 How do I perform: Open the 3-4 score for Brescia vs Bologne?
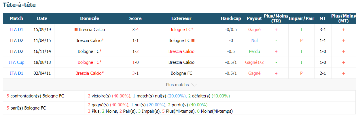pyautogui.click(x=135, y=30)
